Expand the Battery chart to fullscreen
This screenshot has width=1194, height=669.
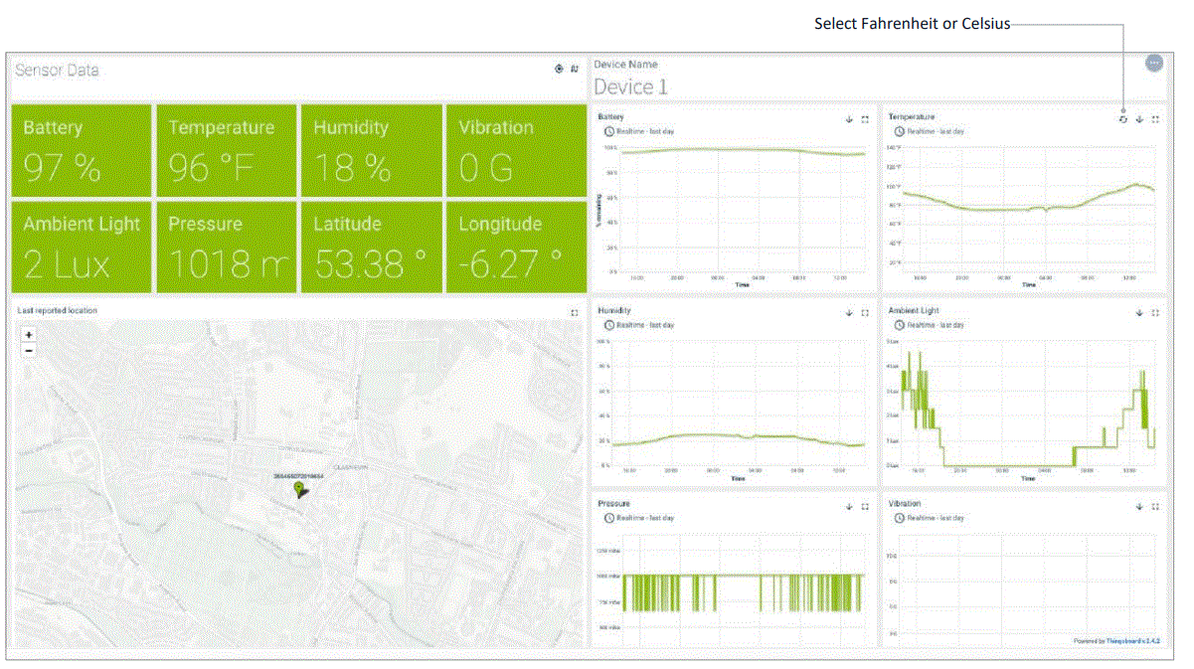[x=865, y=119]
